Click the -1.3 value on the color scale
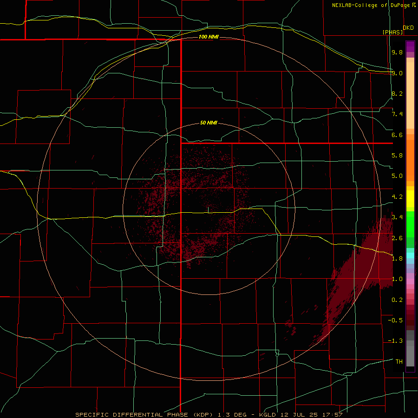The width and height of the screenshot is (418, 418). coord(395,341)
